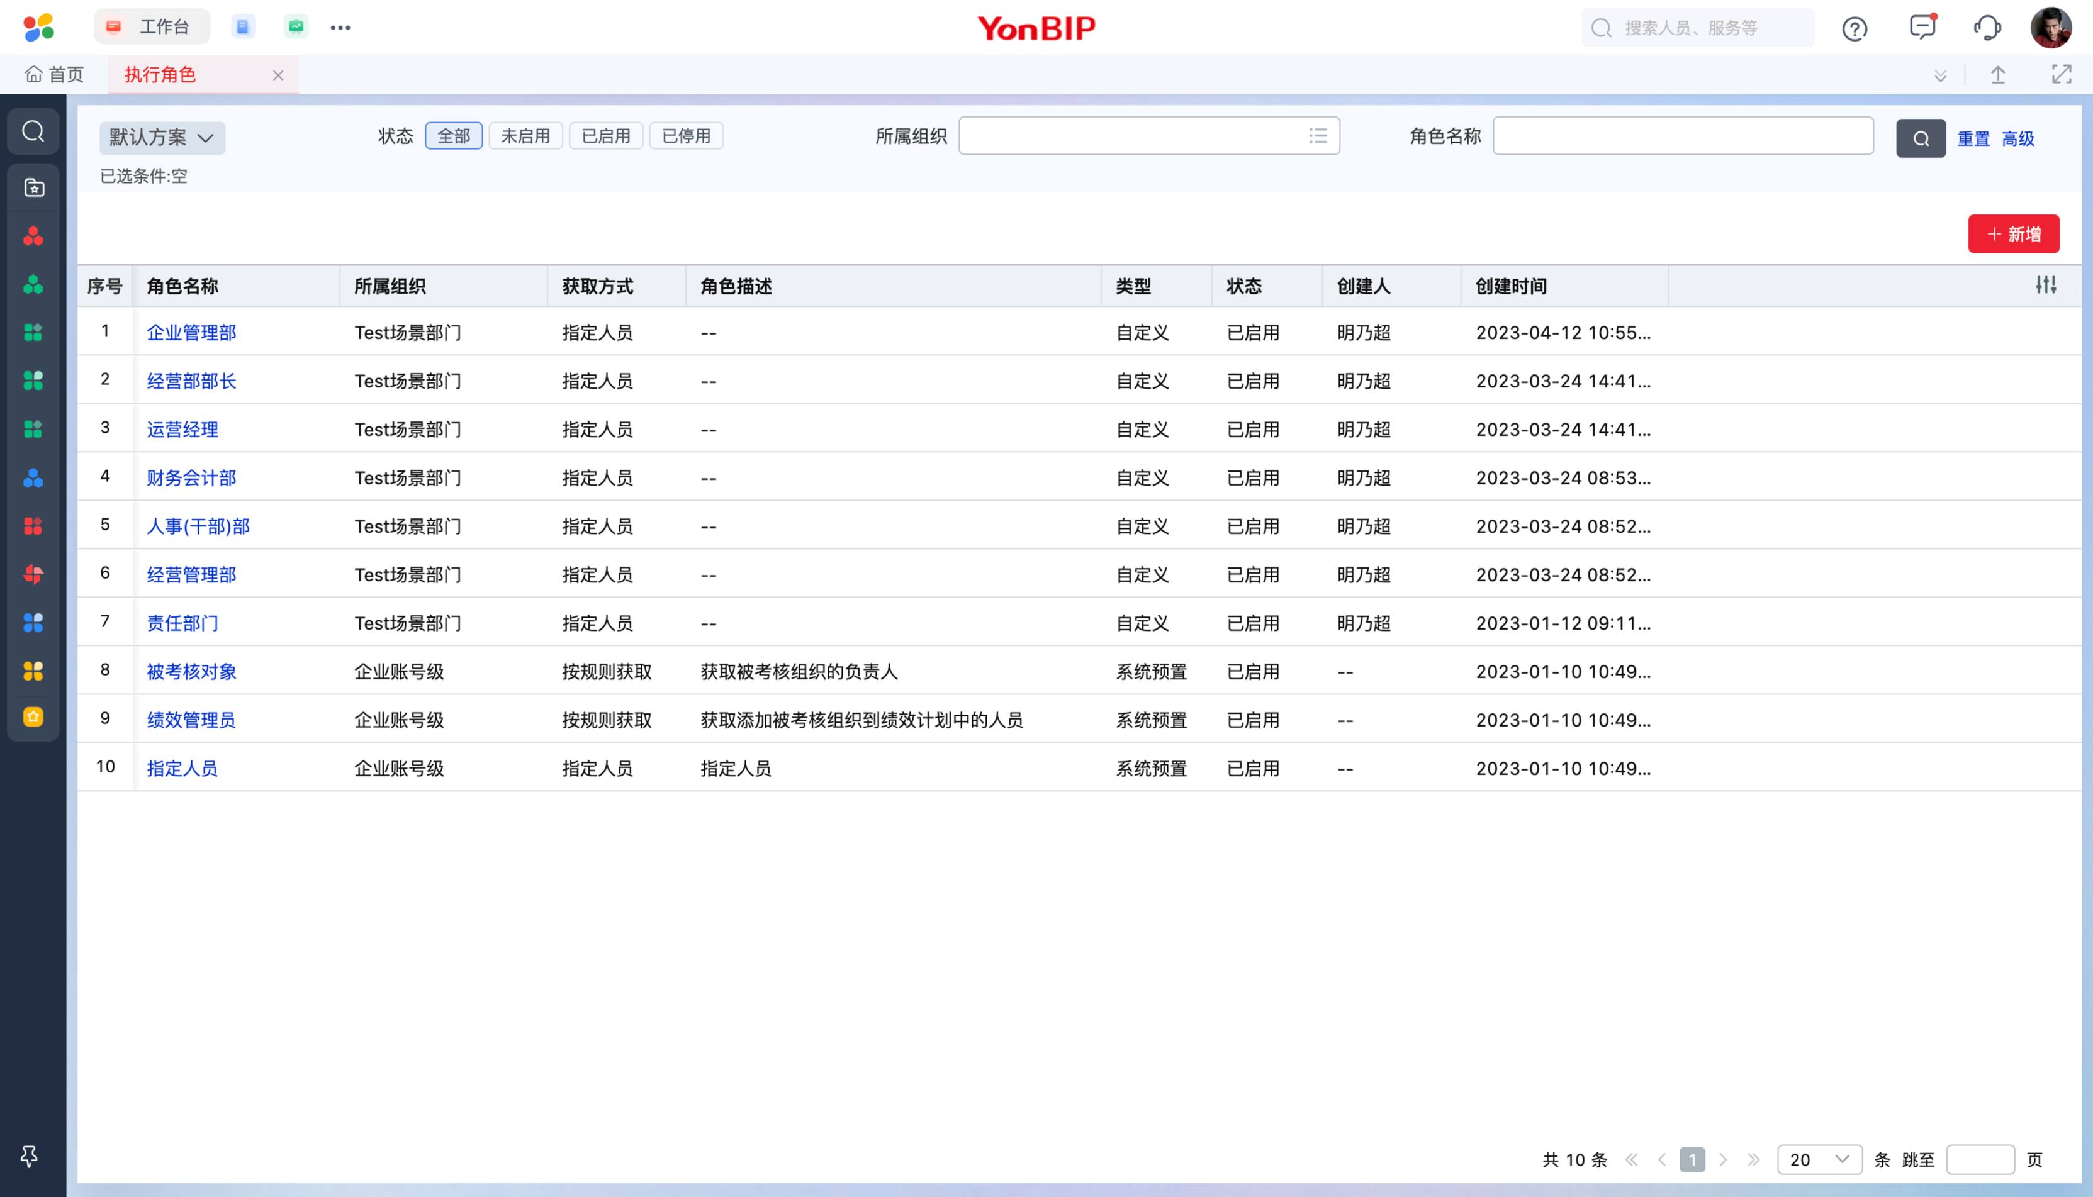Click the 新增 button
The width and height of the screenshot is (2093, 1197).
[2013, 234]
